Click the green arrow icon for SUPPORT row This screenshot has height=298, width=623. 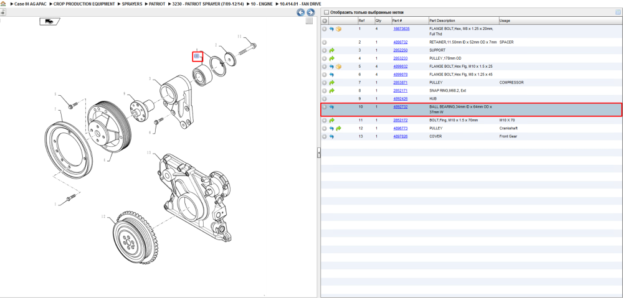pos(332,50)
